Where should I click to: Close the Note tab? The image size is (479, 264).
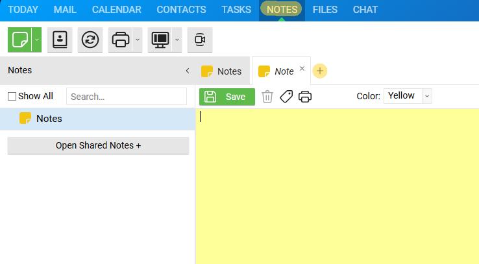302,68
